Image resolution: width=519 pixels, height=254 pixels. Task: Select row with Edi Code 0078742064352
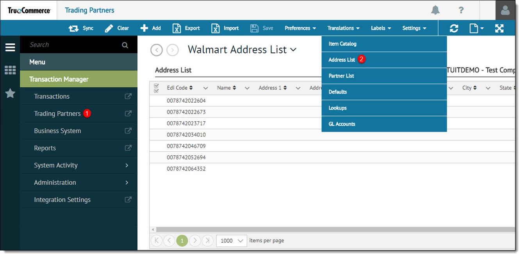pyautogui.click(x=332, y=169)
